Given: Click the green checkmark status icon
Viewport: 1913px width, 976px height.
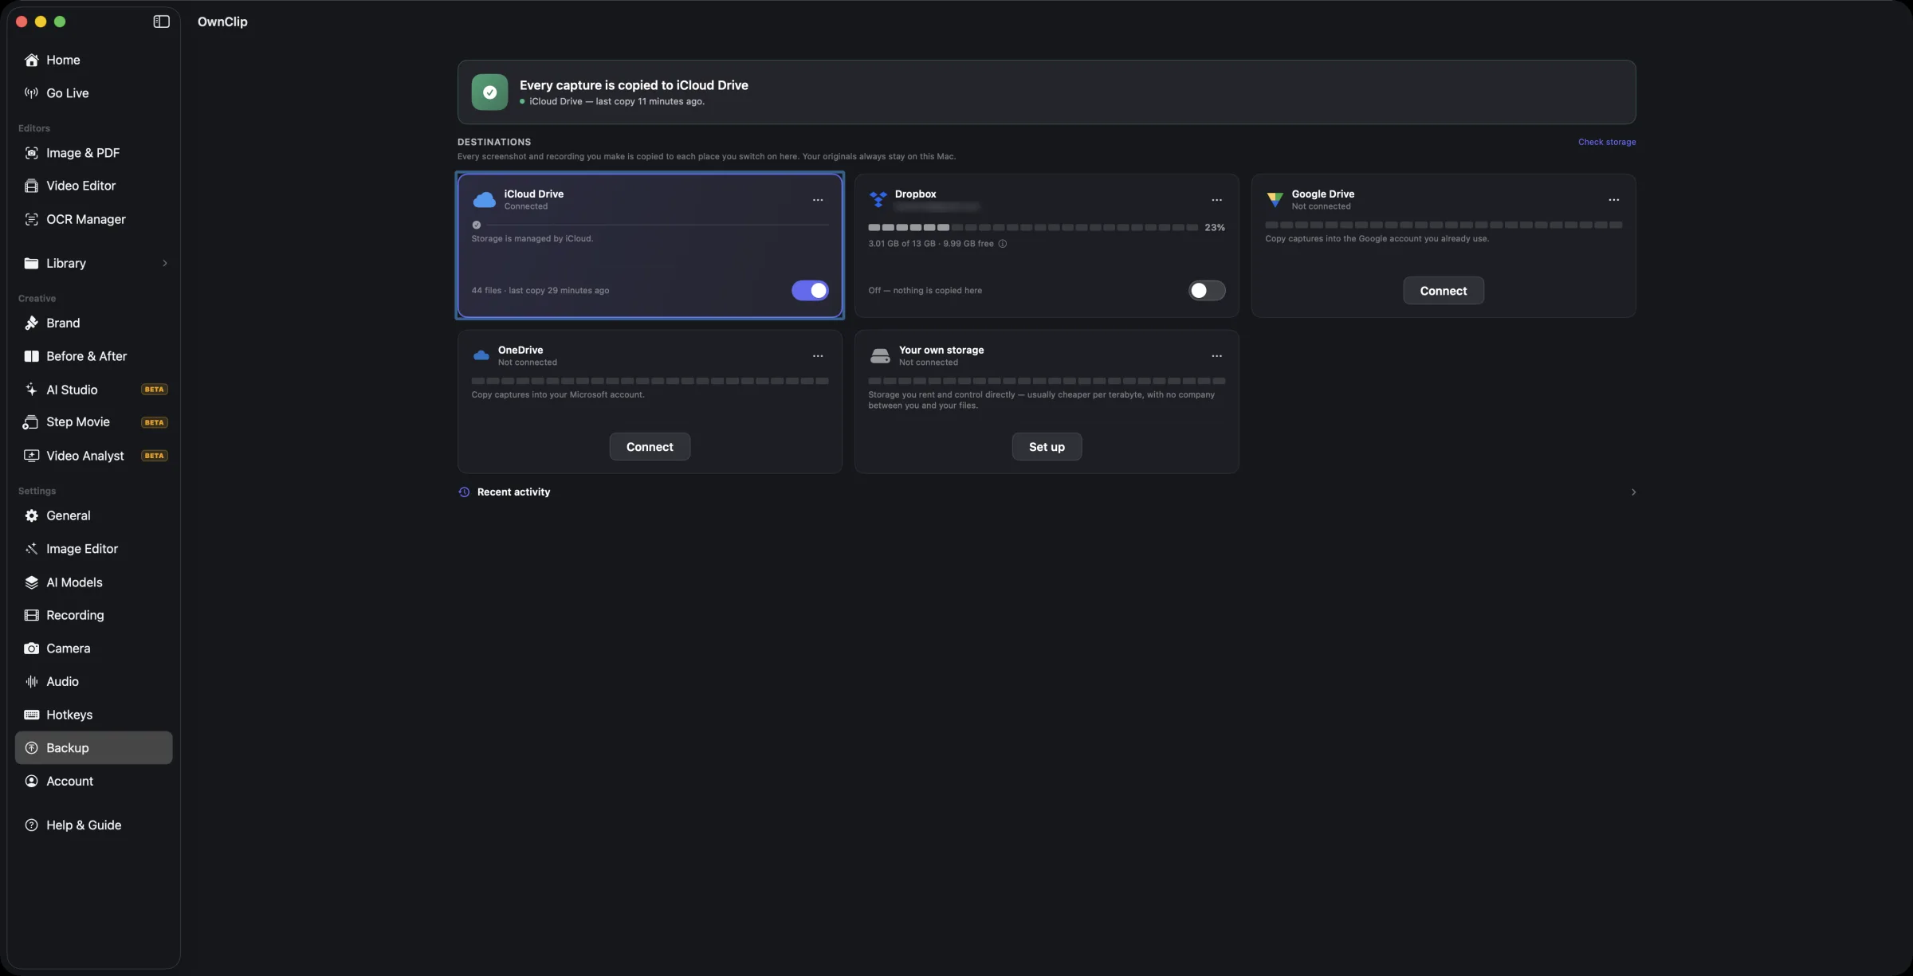Looking at the screenshot, I should pos(489,92).
